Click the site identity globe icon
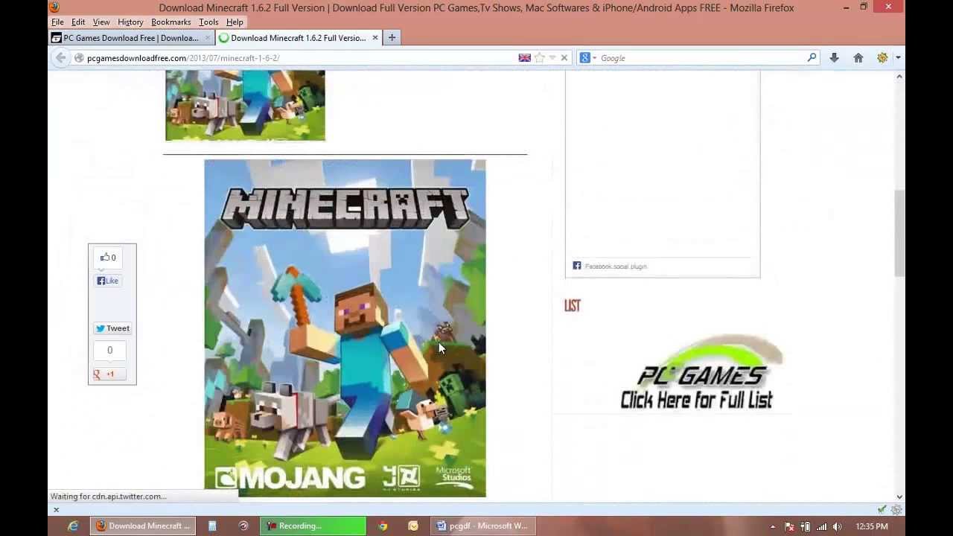Viewport: 953px width, 536px height. click(x=79, y=58)
